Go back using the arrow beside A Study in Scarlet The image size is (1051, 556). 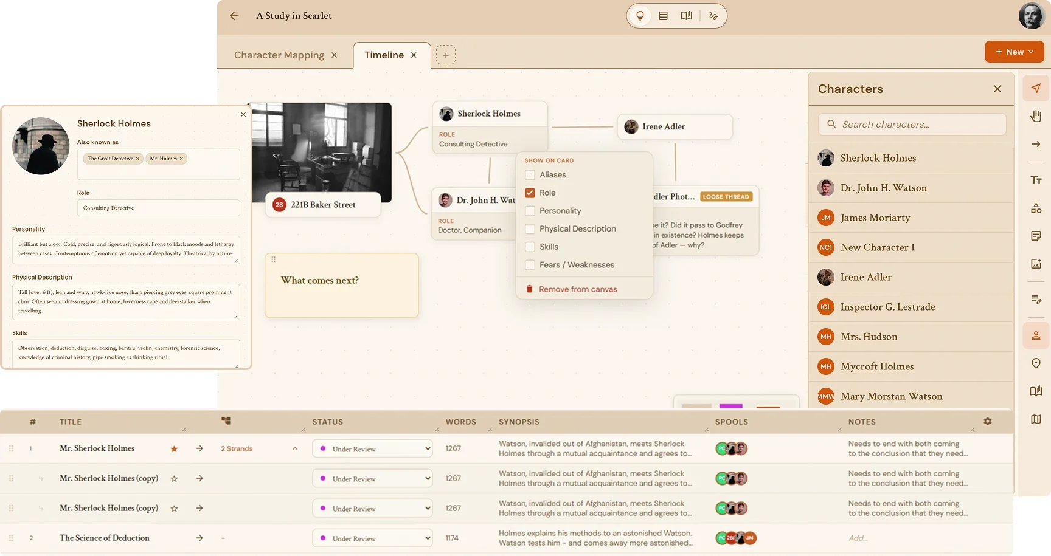[x=234, y=16]
